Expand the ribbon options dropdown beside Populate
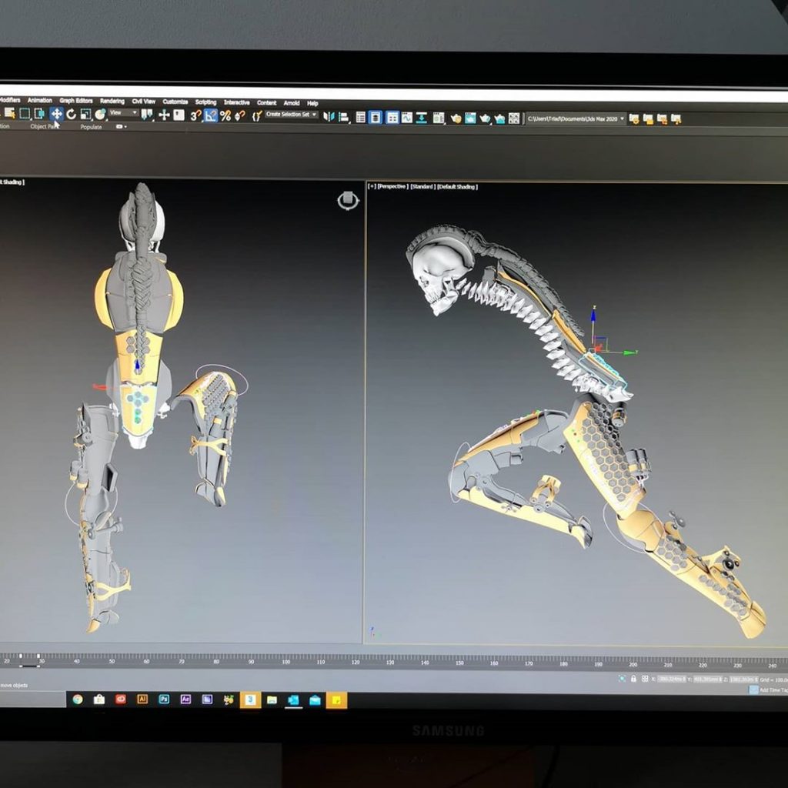788x788 pixels. click(121, 127)
